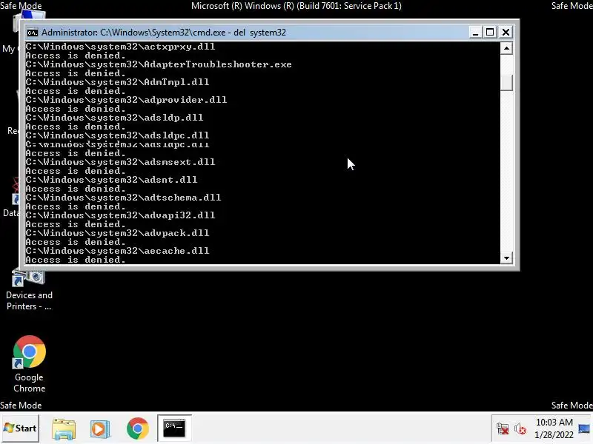Click the line advpack.dll

point(117,233)
